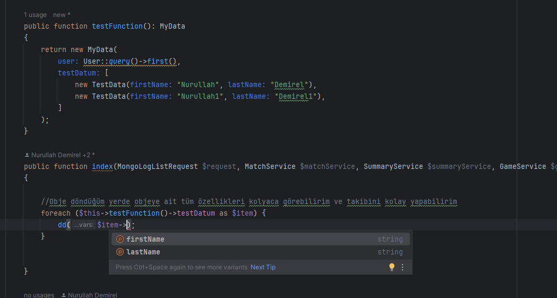Click the $request parameter variable

click(x=219, y=167)
